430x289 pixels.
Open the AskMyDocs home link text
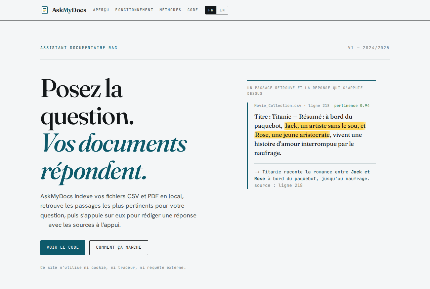pos(69,10)
